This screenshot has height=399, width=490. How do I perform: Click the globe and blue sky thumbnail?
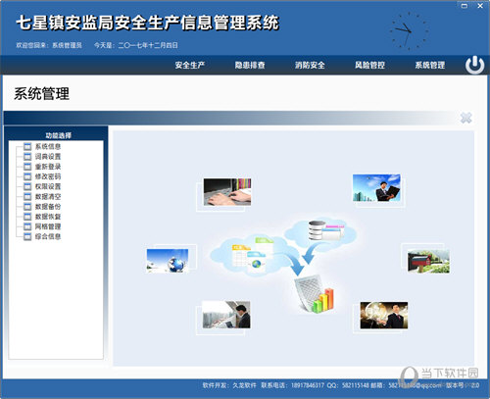[x=168, y=261]
